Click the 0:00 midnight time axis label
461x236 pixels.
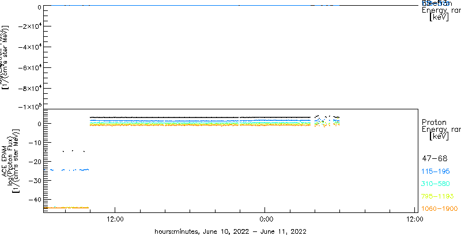[265, 219]
